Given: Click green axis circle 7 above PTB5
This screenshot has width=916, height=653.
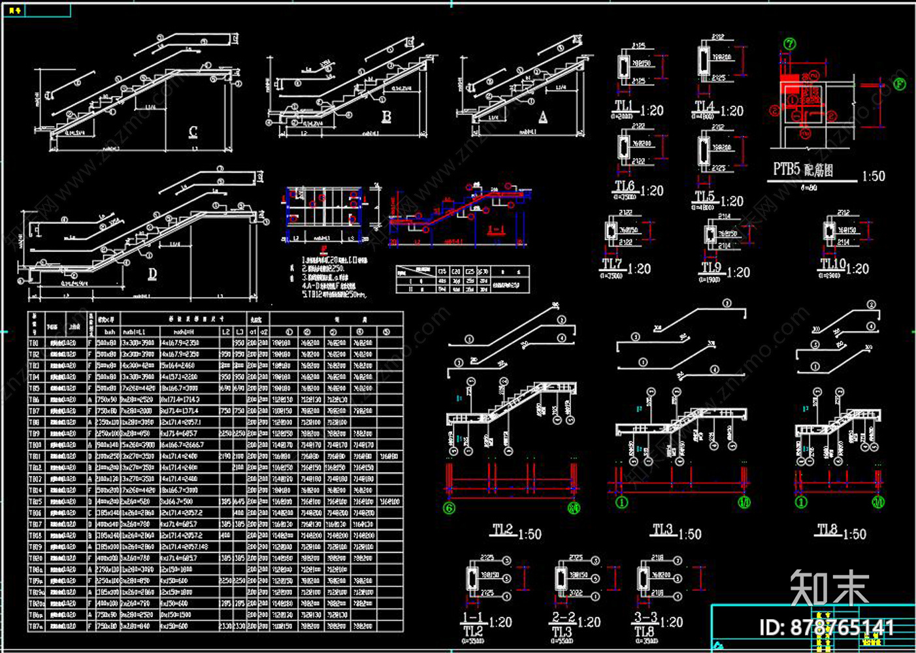Looking at the screenshot, I should click(790, 44).
